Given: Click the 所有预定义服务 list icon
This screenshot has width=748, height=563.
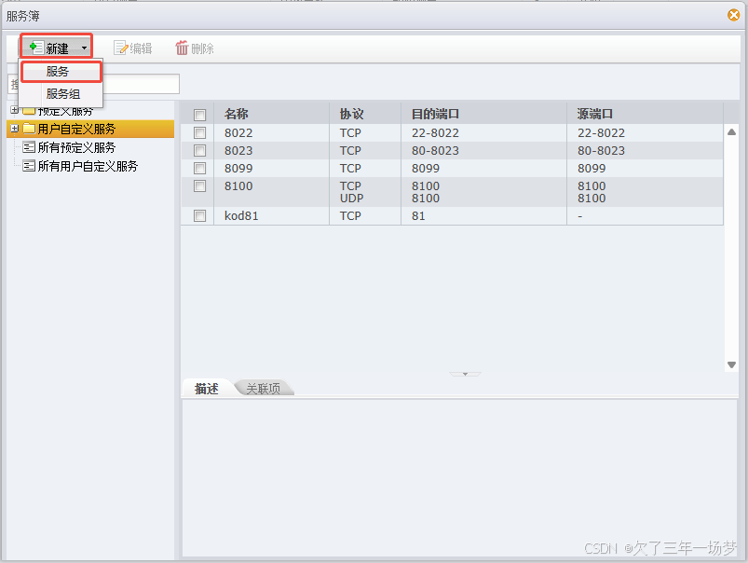Looking at the screenshot, I should click(29, 147).
